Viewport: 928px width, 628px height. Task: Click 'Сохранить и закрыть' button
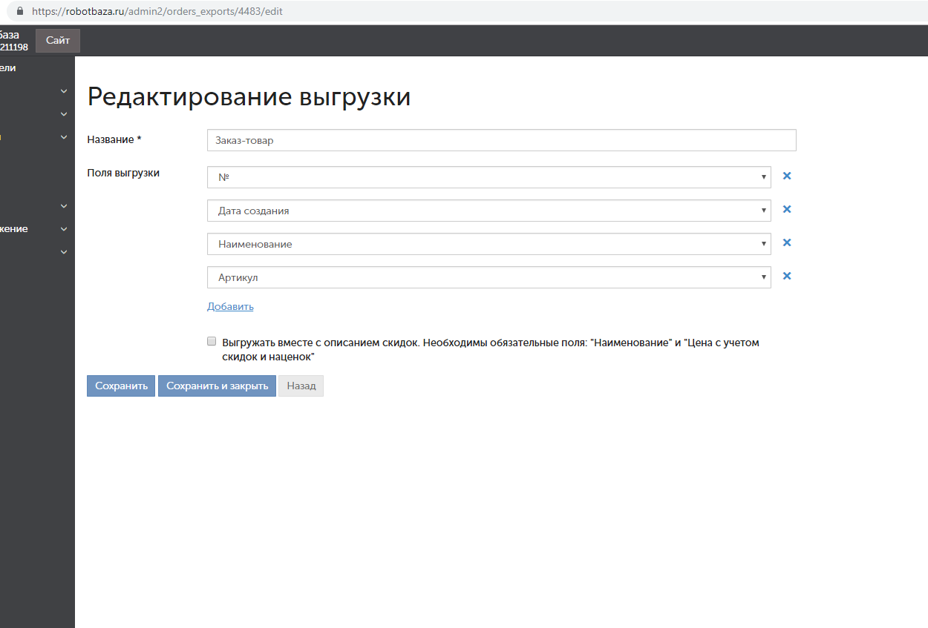pos(217,386)
